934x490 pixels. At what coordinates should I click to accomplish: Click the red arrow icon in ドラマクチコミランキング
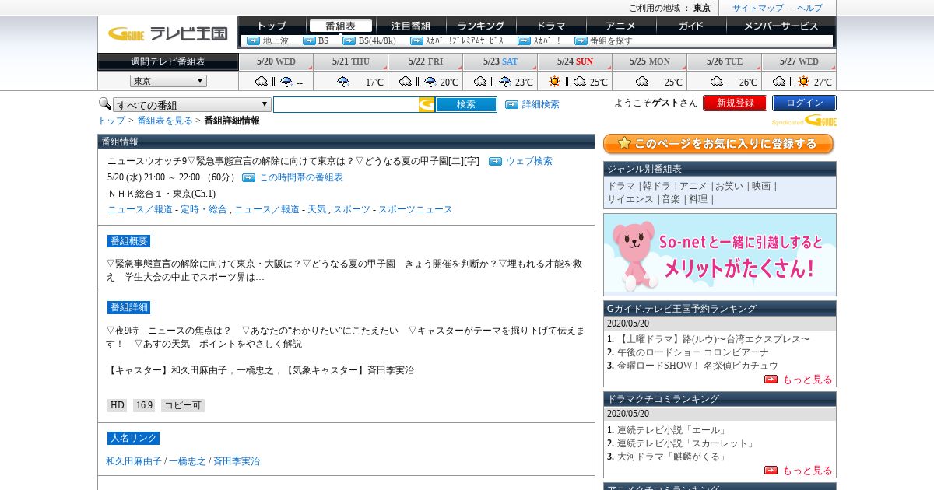[771, 471]
